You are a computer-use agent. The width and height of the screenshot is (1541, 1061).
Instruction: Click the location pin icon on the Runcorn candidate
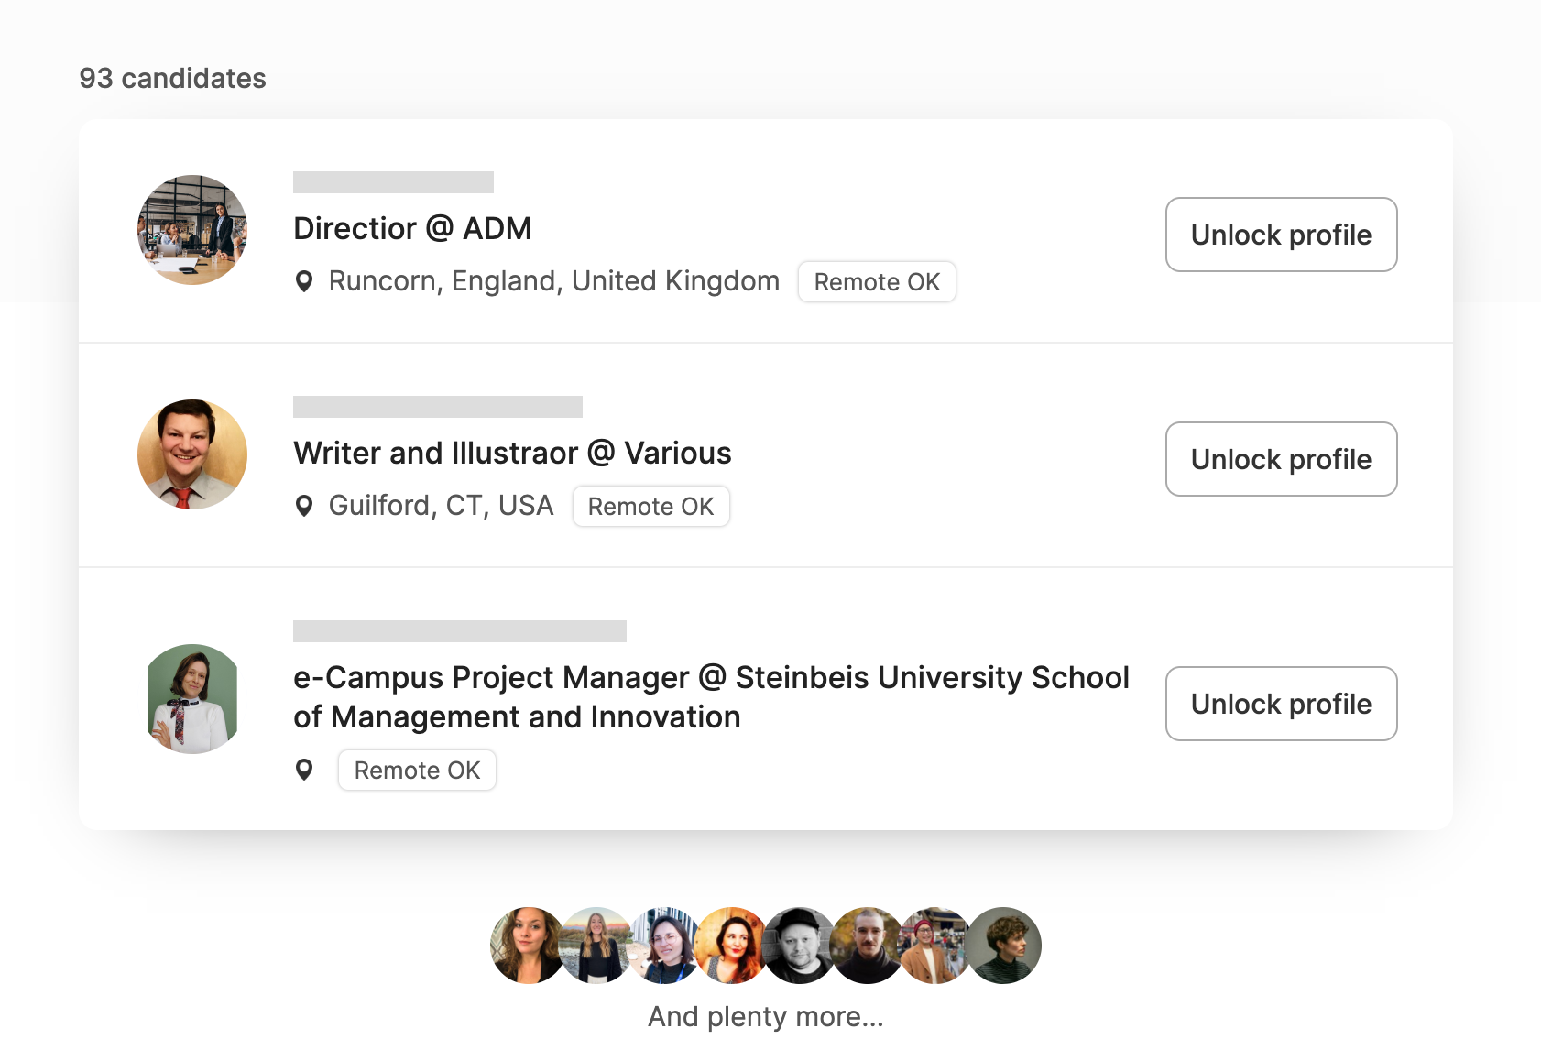305,281
